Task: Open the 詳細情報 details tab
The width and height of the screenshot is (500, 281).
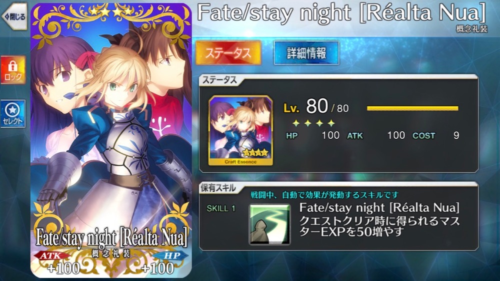Action: (x=306, y=53)
